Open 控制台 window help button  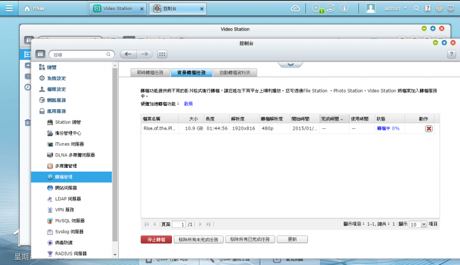[452, 54]
